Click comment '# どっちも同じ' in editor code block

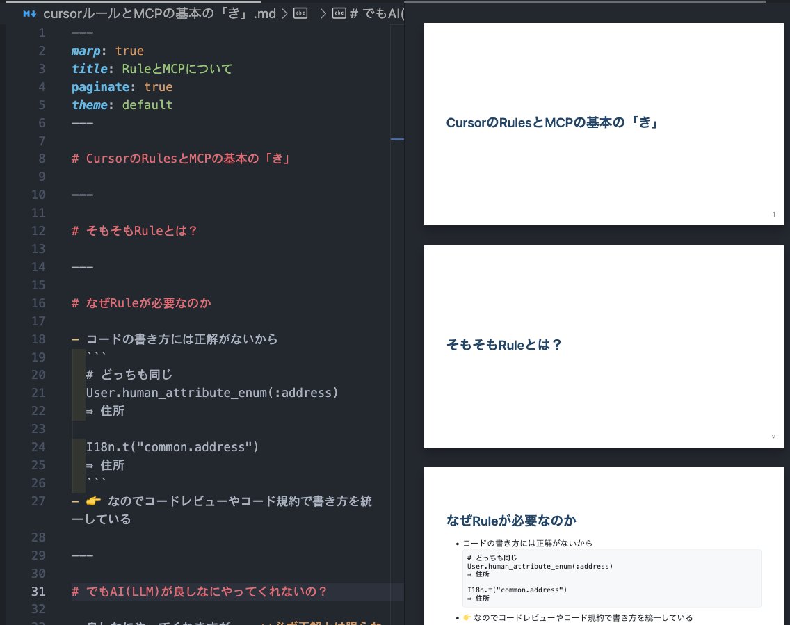[129, 375]
